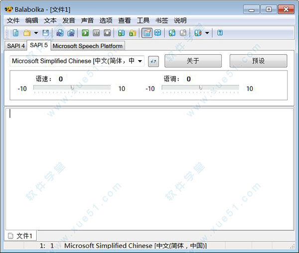The width and height of the screenshot is (299, 253).
Task: Open the Microsoft Simplified Chinese voice dropdown
Action: point(77,61)
